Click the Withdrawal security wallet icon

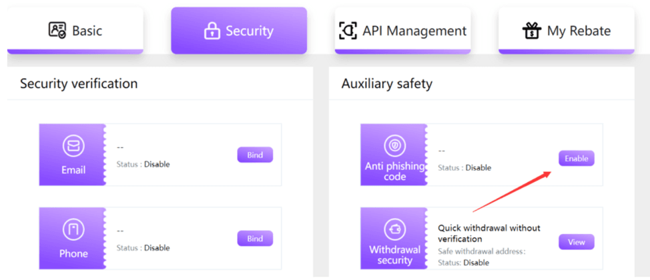(x=394, y=230)
